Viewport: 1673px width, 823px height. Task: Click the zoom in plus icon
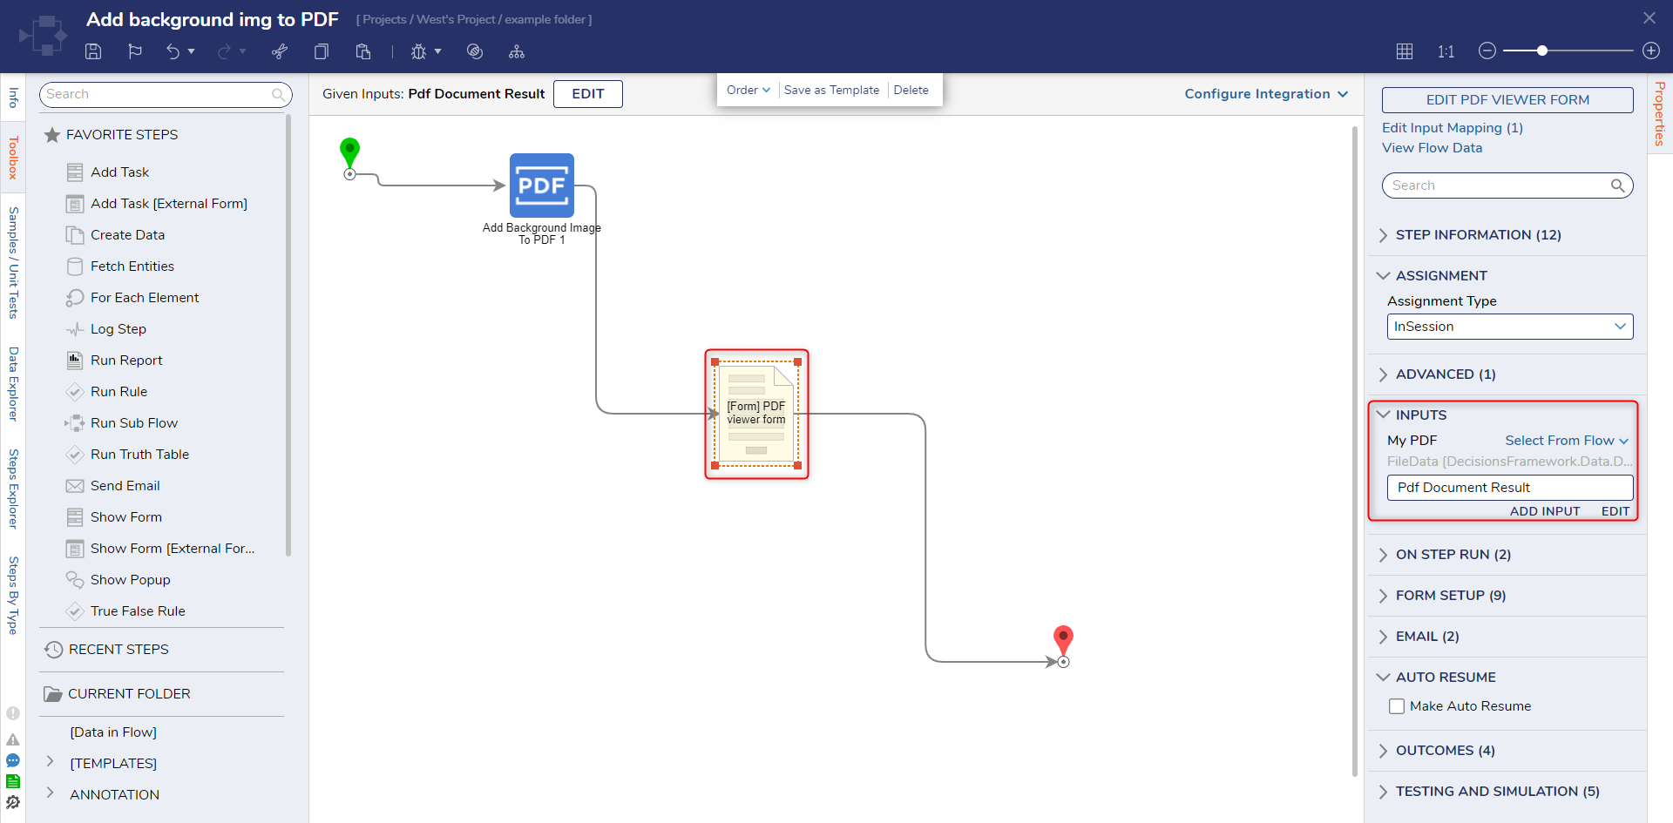pos(1651,51)
